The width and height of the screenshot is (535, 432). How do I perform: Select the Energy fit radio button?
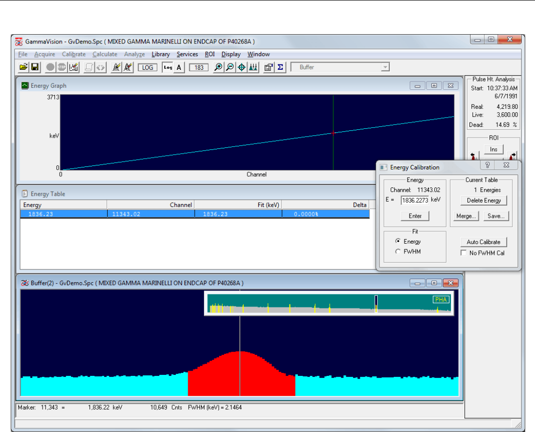click(x=398, y=242)
